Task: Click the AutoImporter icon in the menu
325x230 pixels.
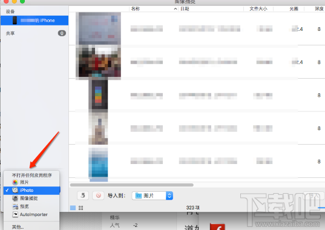Action: click(x=15, y=214)
